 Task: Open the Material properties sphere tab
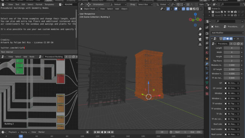click(x=207, y=87)
